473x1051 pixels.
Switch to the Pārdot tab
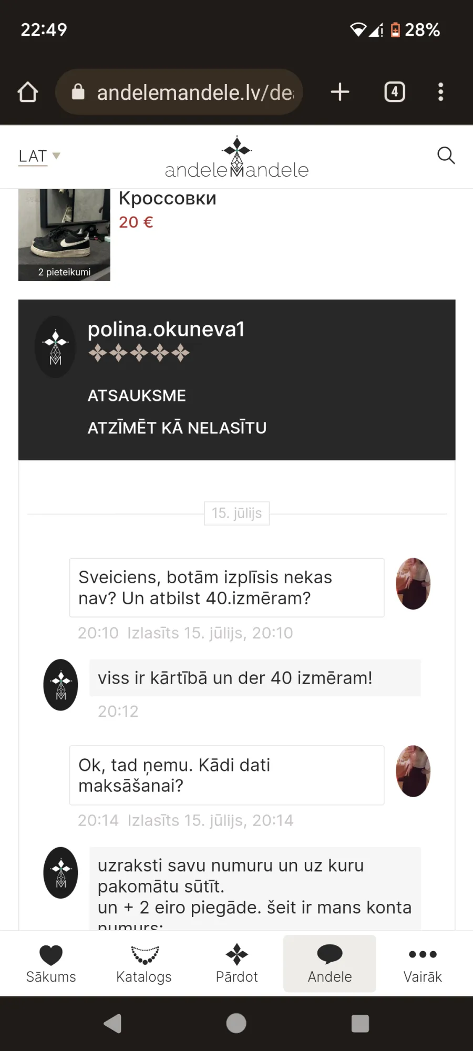[x=237, y=964]
